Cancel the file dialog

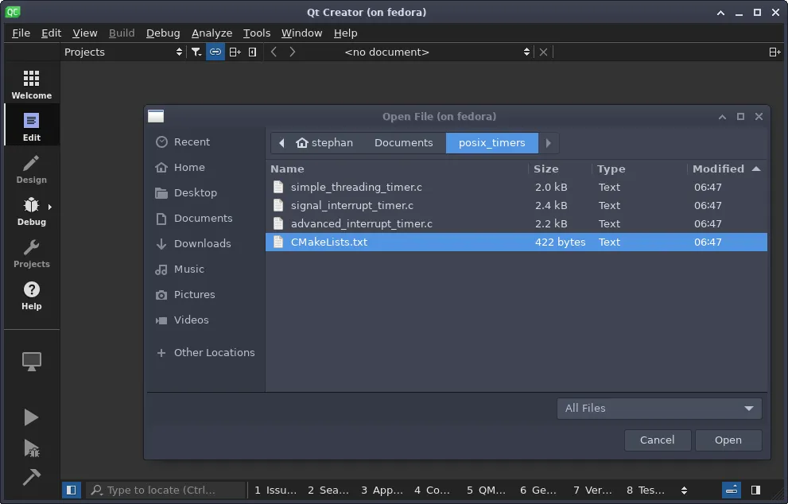click(657, 440)
